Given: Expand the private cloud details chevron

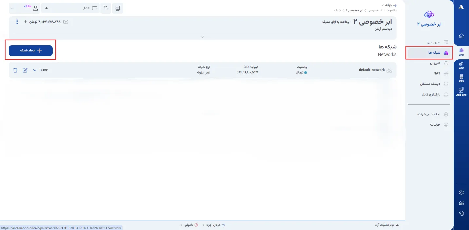Looking at the screenshot, I should pyautogui.click(x=202, y=37).
